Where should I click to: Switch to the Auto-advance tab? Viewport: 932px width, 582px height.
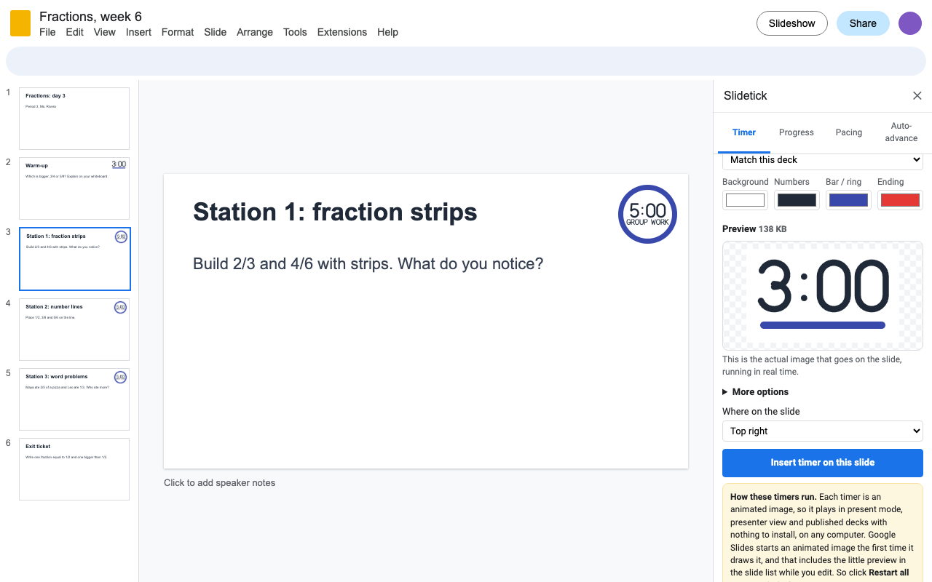tap(901, 132)
